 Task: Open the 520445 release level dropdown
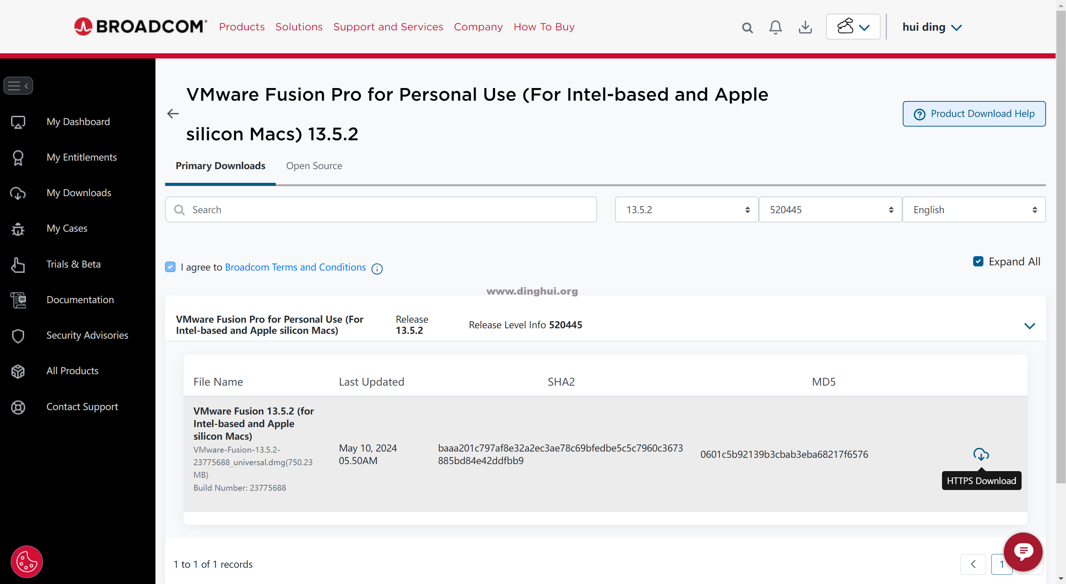pos(830,210)
